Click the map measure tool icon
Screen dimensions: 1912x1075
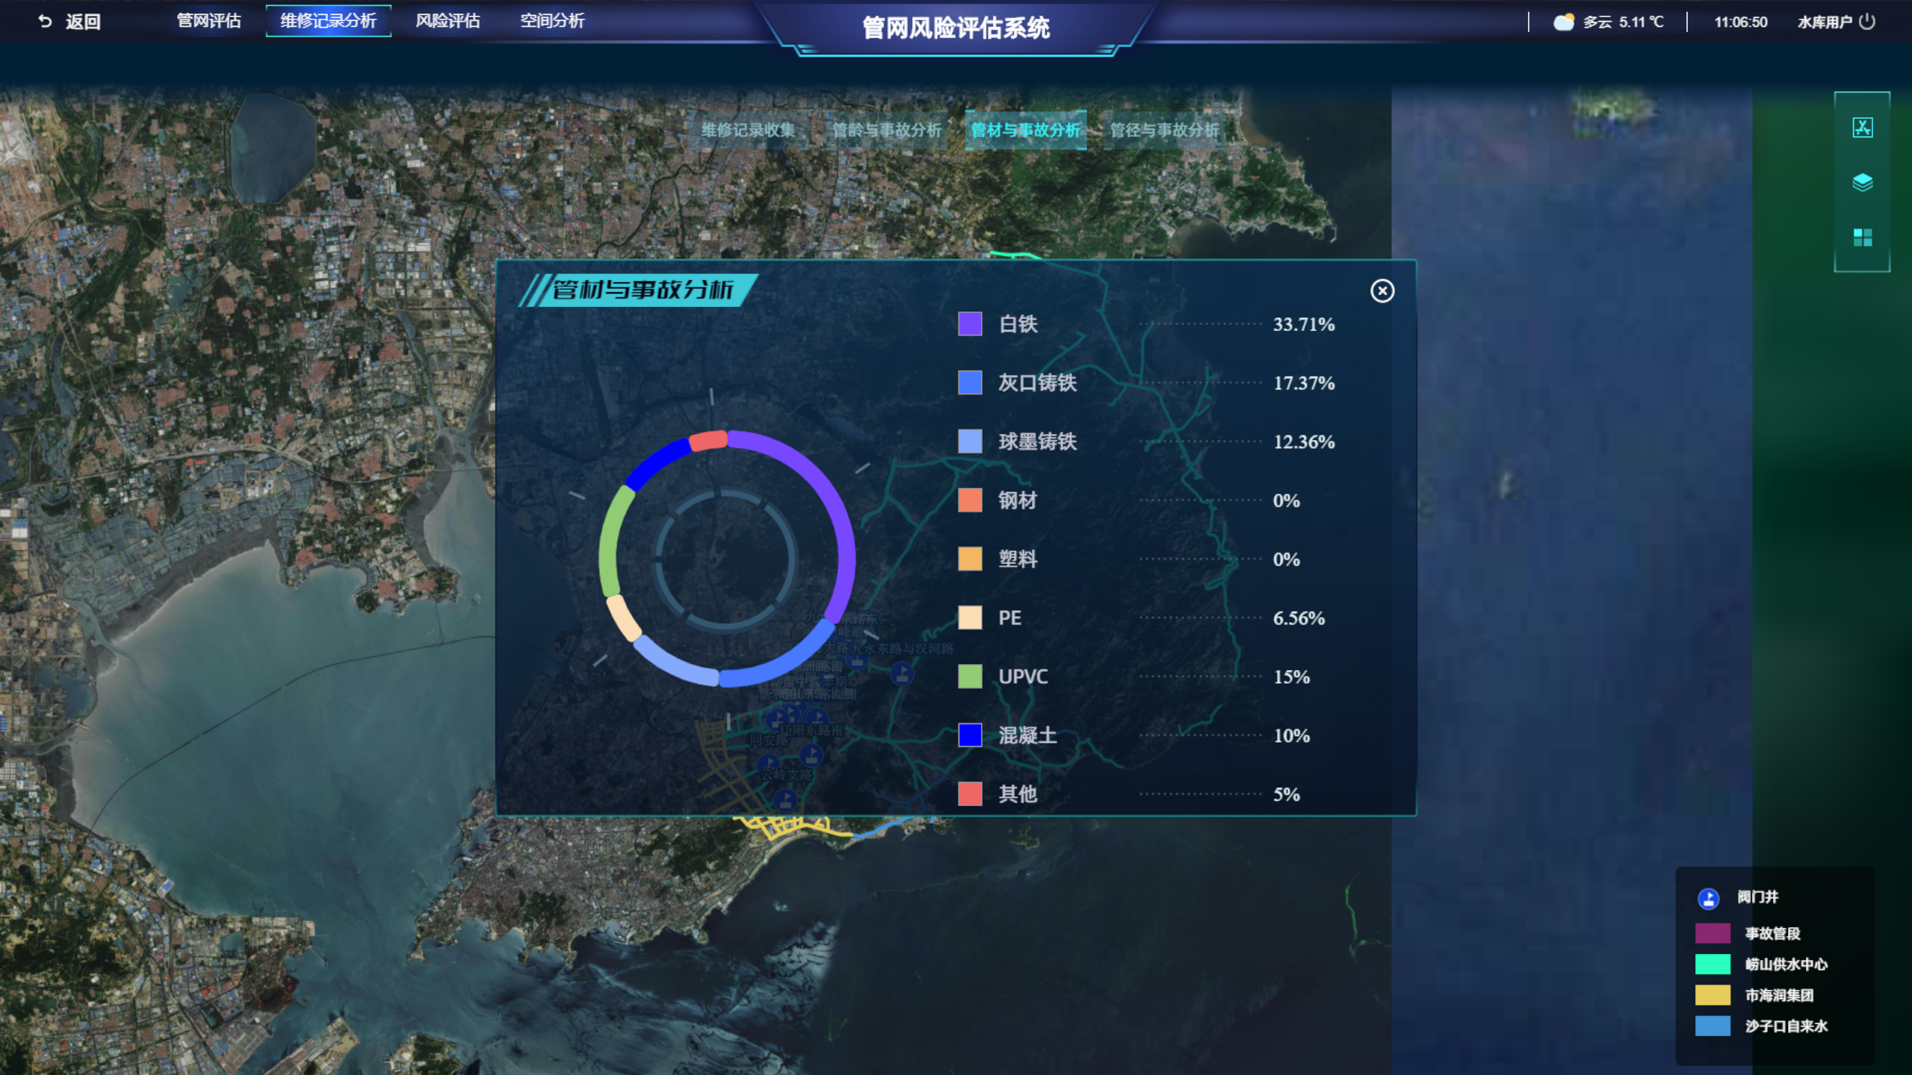point(1862,128)
